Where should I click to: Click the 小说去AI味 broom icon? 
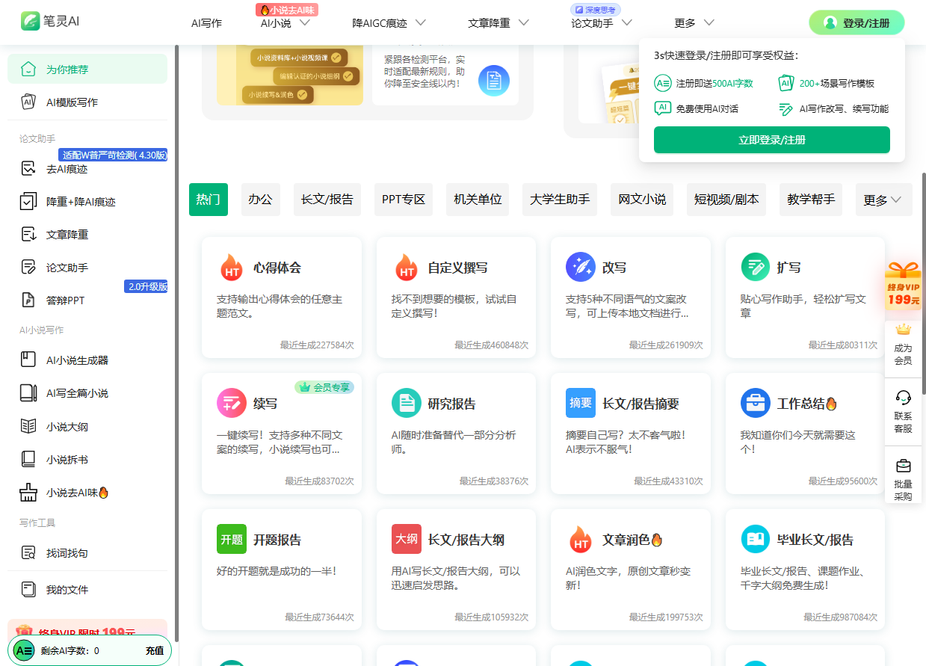28,493
